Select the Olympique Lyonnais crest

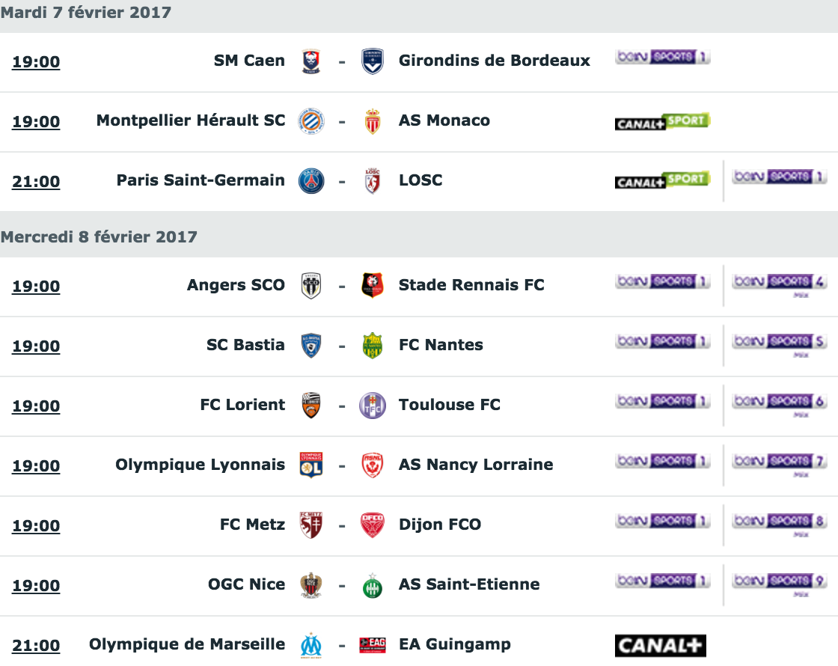point(311,465)
